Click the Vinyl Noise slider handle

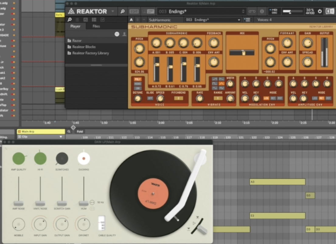pos(40,203)
